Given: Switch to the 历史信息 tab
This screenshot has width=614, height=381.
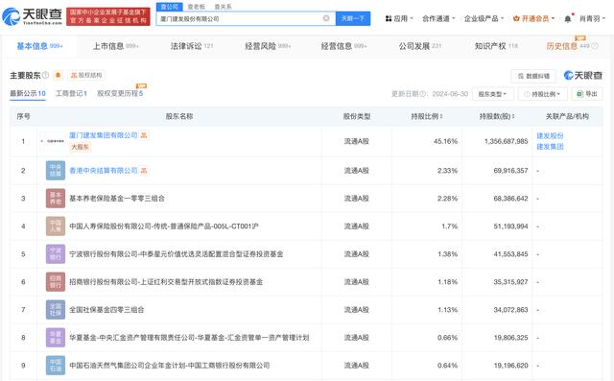Looking at the screenshot, I should tap(568, 46).
